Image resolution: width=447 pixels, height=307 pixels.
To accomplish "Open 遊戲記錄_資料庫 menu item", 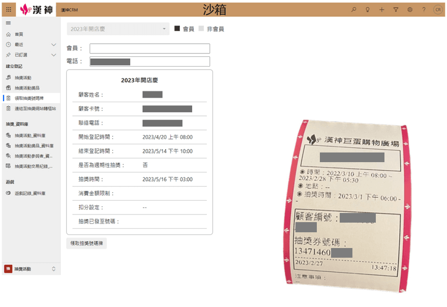I will [x=30, y=193].
